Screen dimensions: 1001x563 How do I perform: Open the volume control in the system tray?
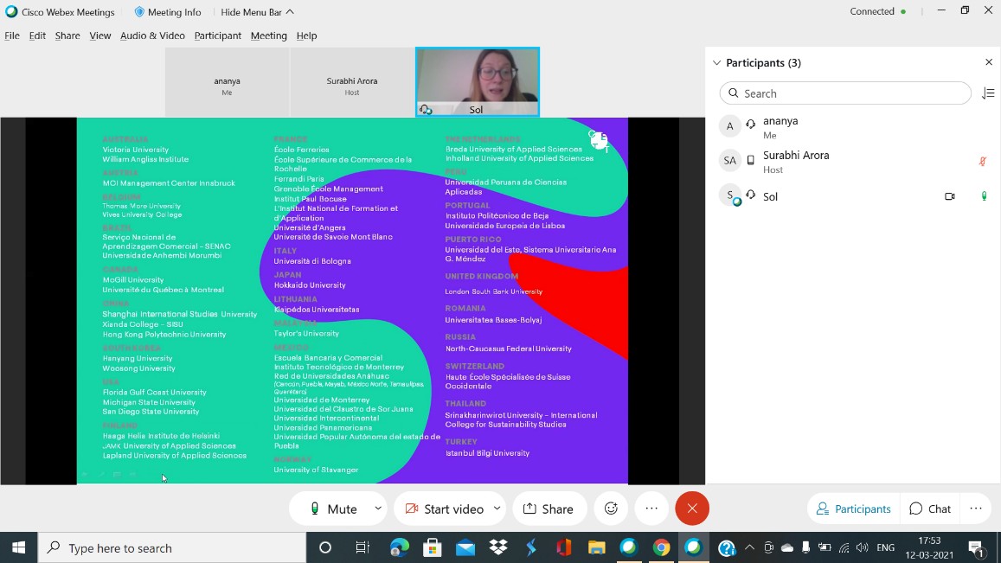pyautogui.click(x=863, y=547)
